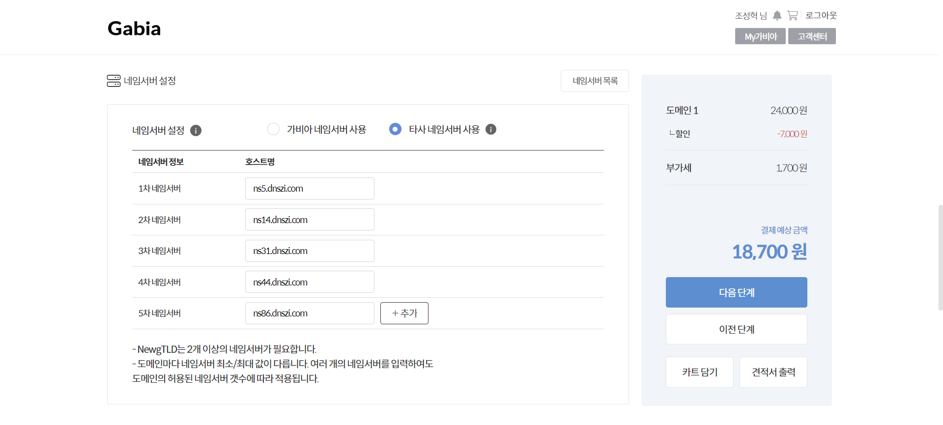Image resolution: width=943 pixels, height=425 pixels.
Task: Click the 18,700 원 total amount
Action: point(770,252)
